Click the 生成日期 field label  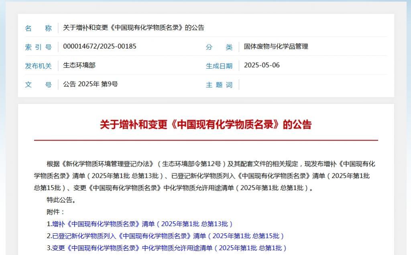pyautogui.click(x=219, y=66)
